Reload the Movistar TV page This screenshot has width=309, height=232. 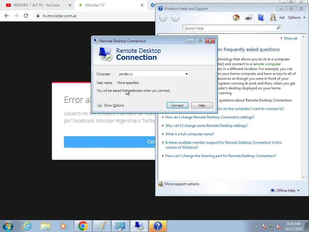pyautogui.click(x=26, y=16)
